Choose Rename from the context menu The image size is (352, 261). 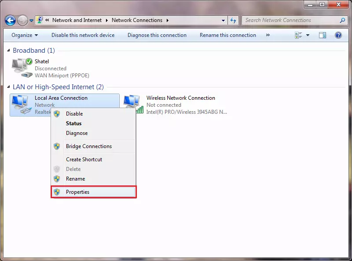[x=93, y=179]
